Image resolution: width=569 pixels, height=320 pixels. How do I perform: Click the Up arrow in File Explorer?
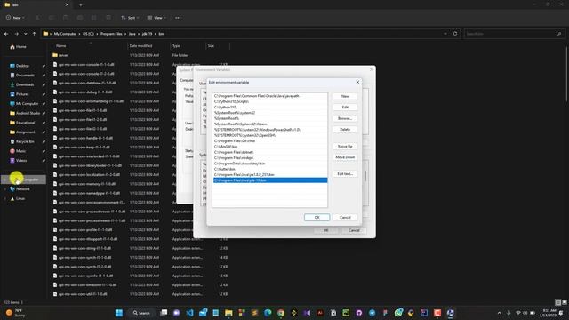[34, 34]
